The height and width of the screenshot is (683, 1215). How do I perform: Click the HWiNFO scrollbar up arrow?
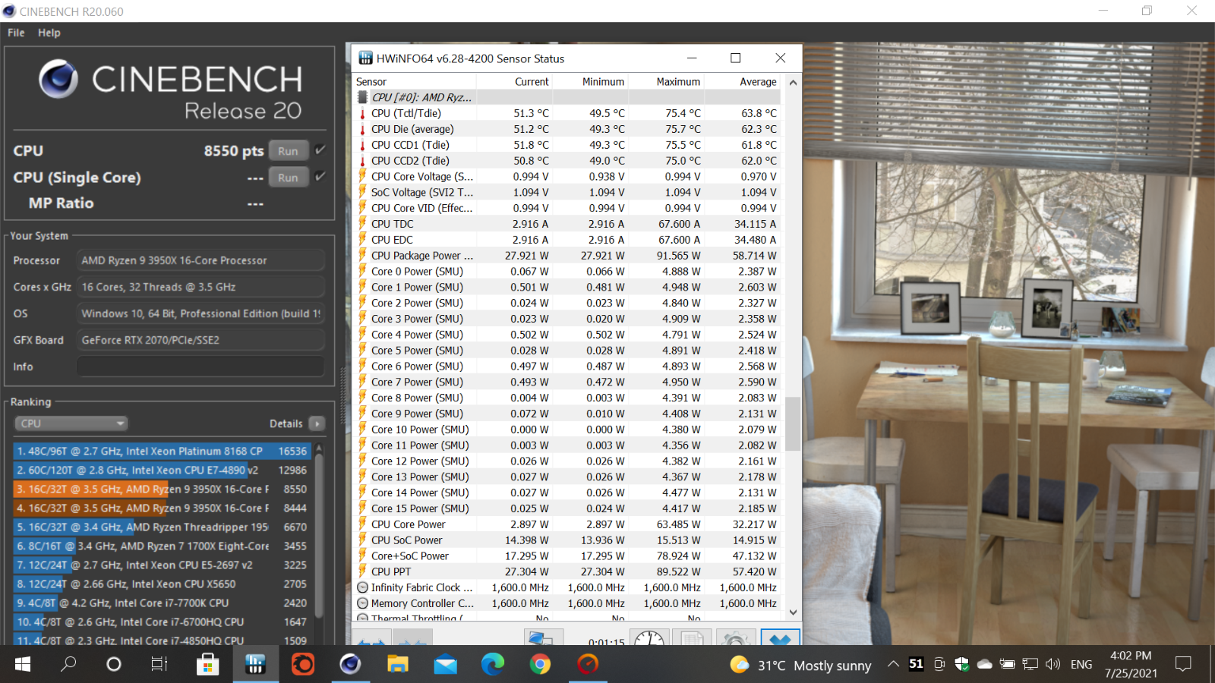tap(793, 82)
